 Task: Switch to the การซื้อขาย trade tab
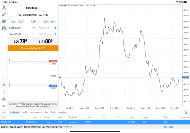[x=14, y=112]
